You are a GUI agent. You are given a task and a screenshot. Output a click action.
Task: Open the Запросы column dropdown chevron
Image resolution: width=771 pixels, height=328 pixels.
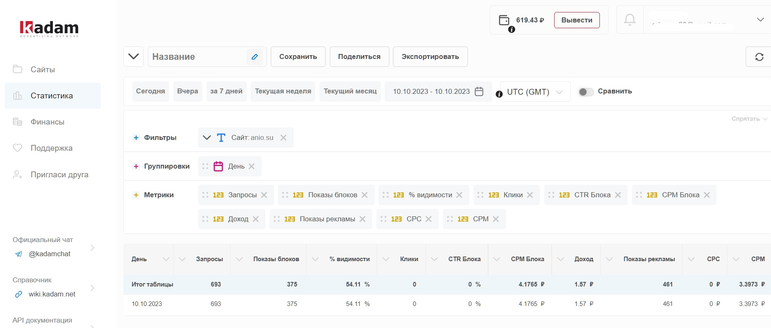182,259
